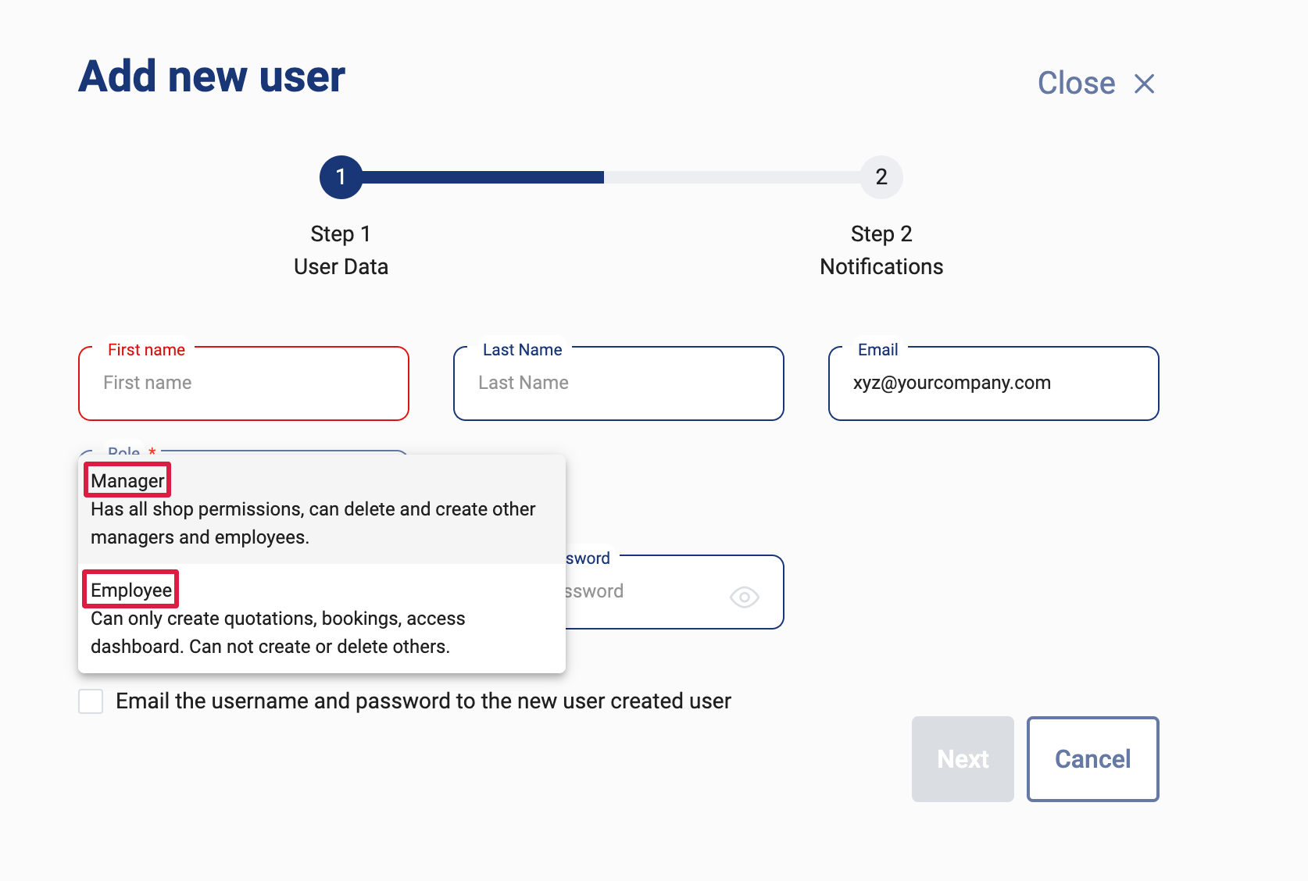1308x881 pixels.
Task: Click step 1 circle indicator
Action: (x=341, y=177)
